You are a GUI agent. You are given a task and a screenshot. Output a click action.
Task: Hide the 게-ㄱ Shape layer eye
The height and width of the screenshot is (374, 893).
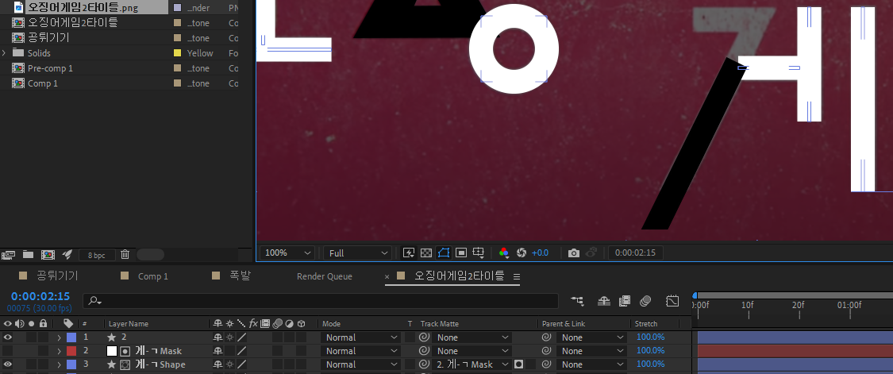(8, 364)
